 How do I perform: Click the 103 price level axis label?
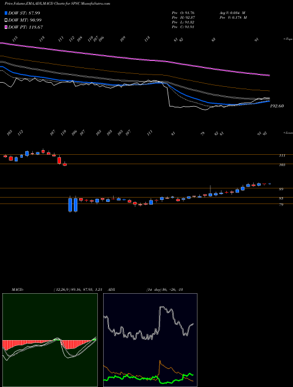(x=282, y=165)
